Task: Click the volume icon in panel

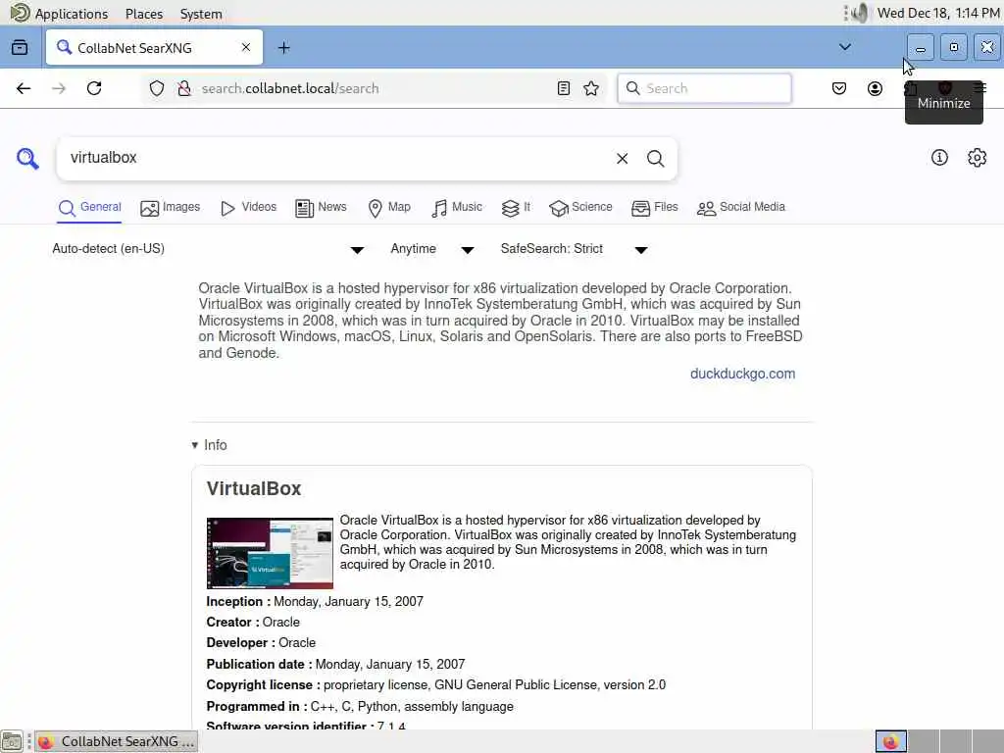Action: click(x=860, y=13)
